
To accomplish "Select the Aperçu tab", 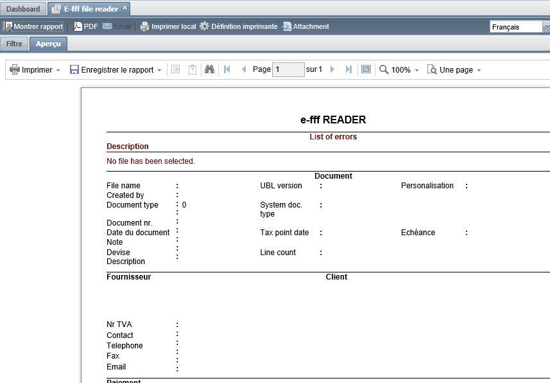I will (48, 44).
